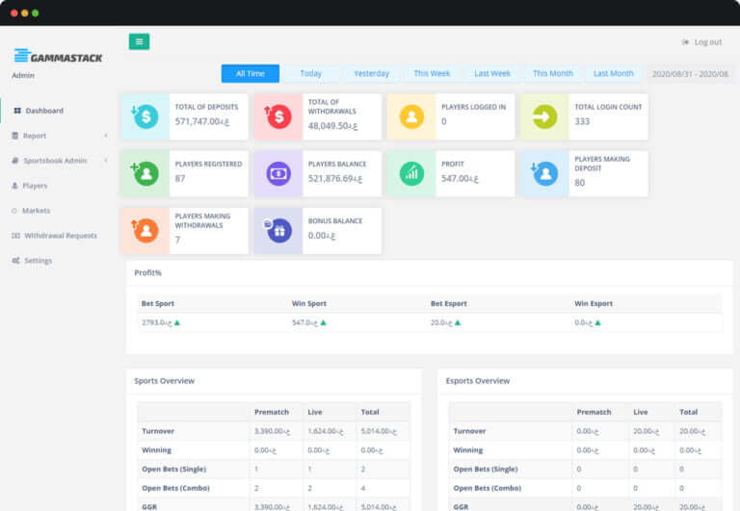Open the date range input field
740x511 pixels.
tap(690, 74)
